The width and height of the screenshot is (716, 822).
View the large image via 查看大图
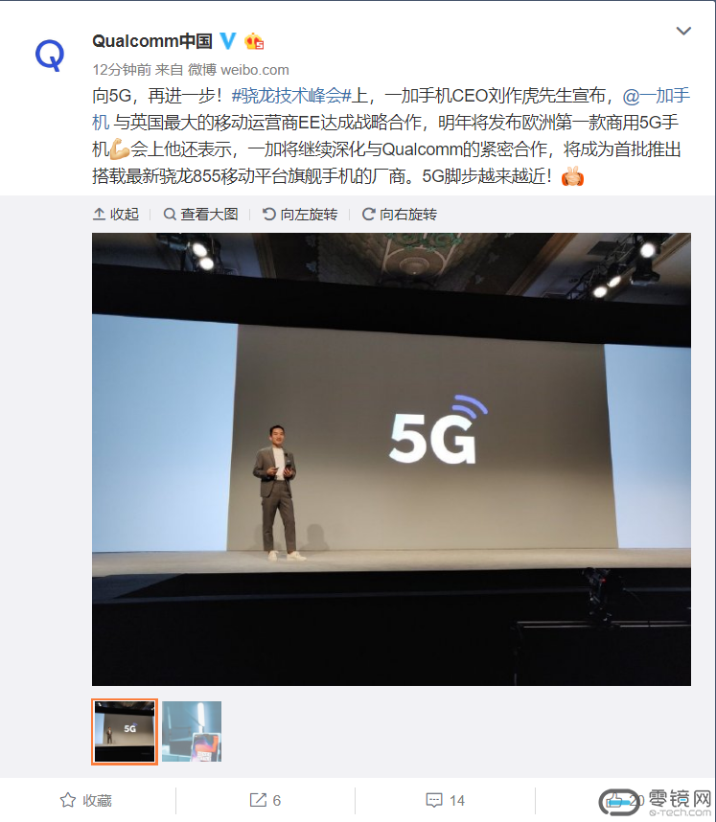click(201, 215)
